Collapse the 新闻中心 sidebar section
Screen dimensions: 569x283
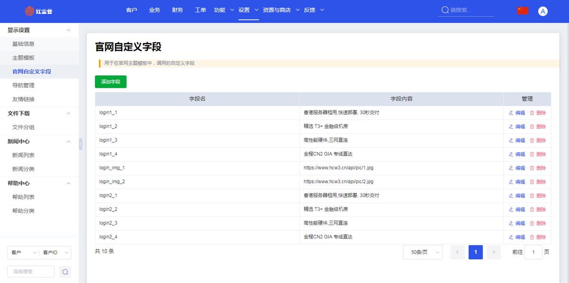coord(68,142)
